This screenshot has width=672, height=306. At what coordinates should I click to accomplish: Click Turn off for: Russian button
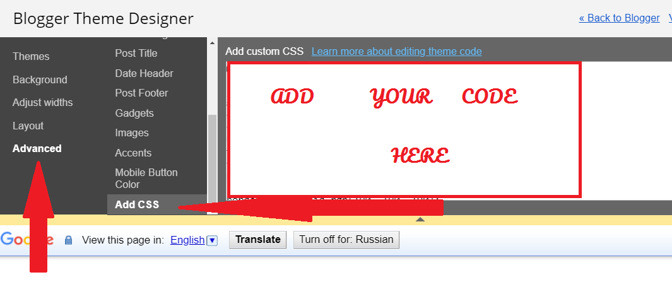tap(346, 240)
